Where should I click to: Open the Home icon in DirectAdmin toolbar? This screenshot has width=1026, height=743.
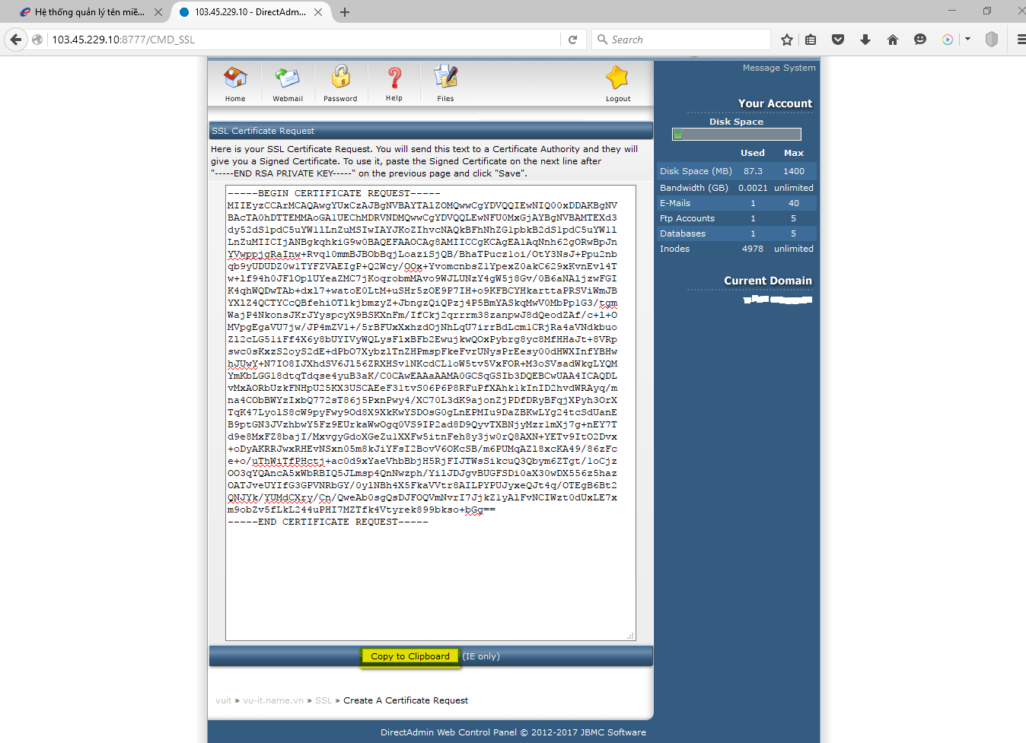coord(235,78)
